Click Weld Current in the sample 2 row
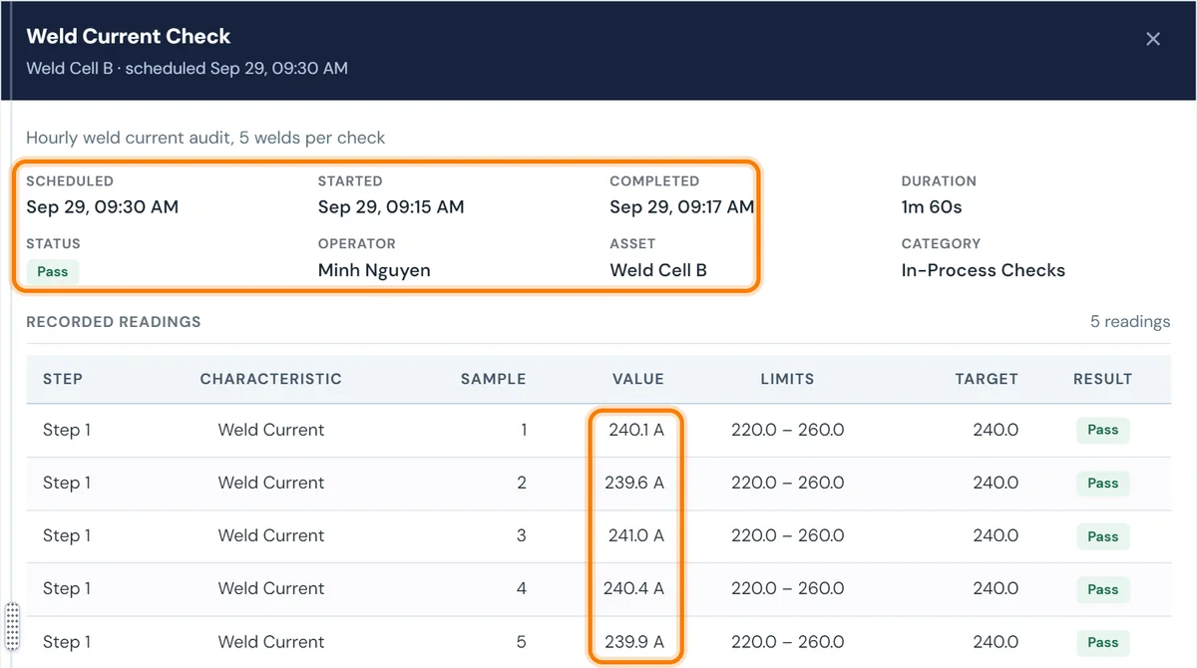 tap(271, 483)
